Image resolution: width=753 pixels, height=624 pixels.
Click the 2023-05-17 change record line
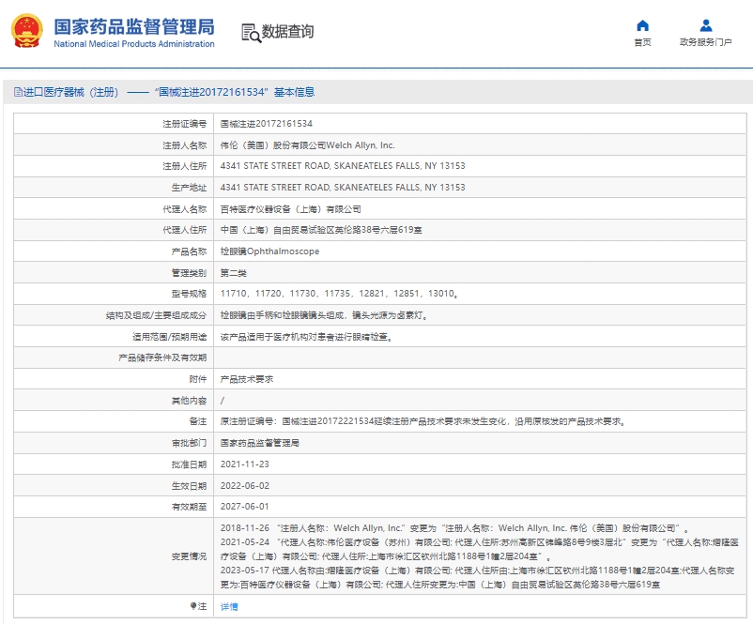tap(477, 577)
